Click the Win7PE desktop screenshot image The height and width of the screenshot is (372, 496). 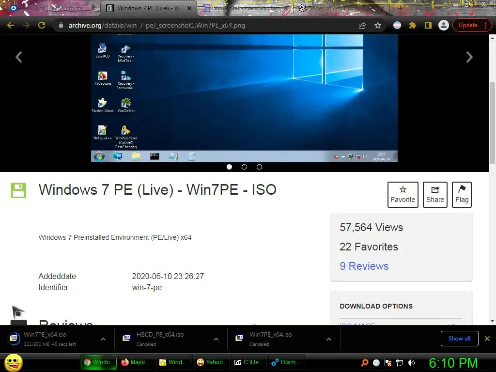click(x=244, y=98)
